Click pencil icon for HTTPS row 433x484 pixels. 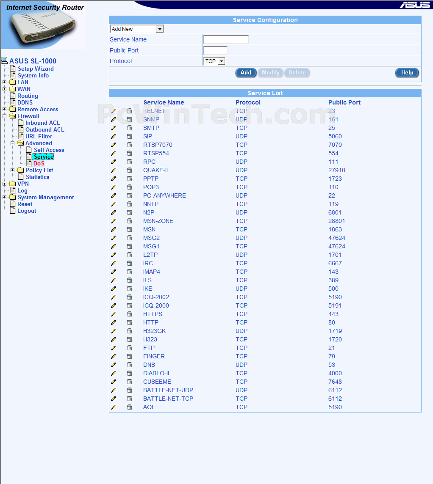tap(114, 314)
